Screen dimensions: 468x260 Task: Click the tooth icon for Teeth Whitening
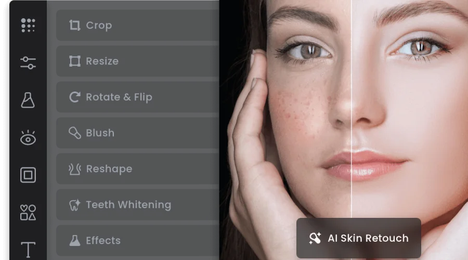[74, 205]
